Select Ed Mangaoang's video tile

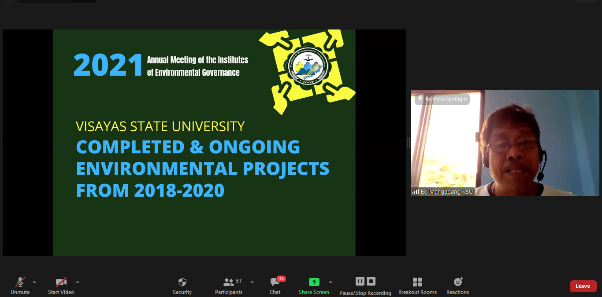pos(505,143)
